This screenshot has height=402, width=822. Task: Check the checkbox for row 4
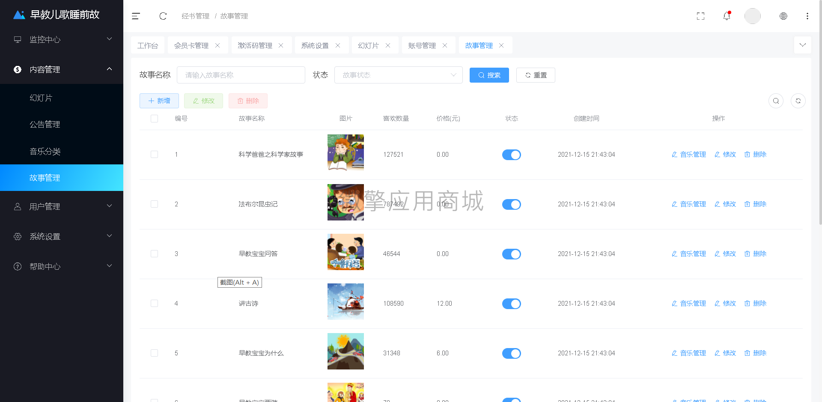click(155, 304)
